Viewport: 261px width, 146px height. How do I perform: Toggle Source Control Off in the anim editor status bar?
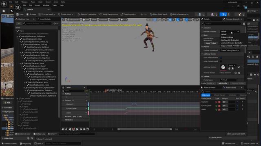coord(236,134)
